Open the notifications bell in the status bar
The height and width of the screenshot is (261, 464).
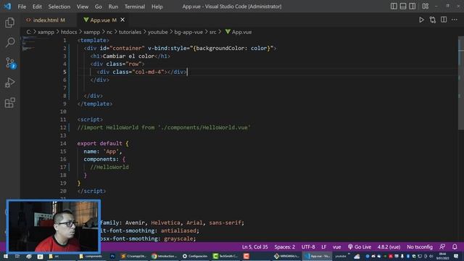point(455,246)
